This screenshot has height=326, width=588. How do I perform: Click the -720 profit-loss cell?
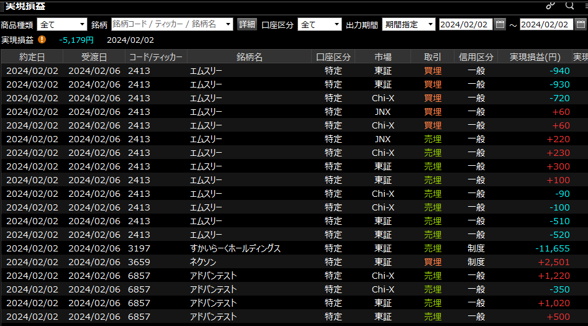point(559,98)
